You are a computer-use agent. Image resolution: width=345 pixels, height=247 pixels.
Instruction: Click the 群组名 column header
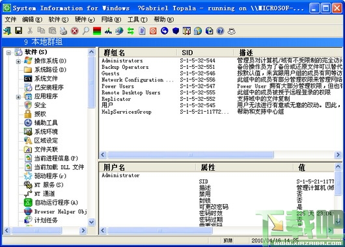pos(138,53)
